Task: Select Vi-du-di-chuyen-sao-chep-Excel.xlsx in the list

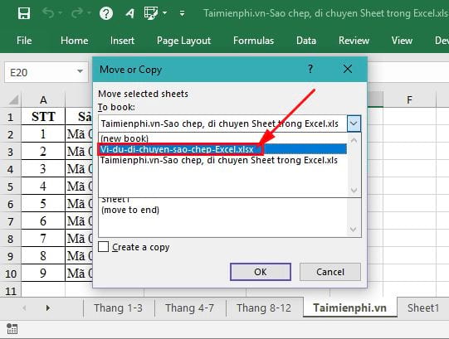Action: pyautogui.click(x=223, y=149)
